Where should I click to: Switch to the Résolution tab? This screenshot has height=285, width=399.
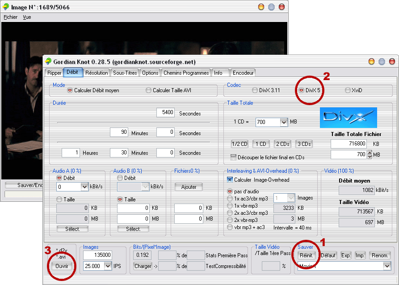click(97, 73)
